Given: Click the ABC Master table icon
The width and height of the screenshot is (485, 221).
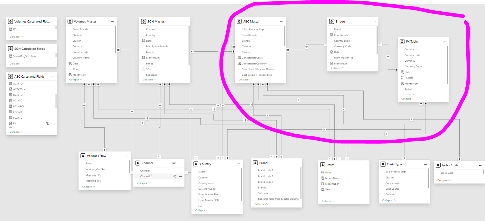Looking at the screenshot, I should point(240,22).
